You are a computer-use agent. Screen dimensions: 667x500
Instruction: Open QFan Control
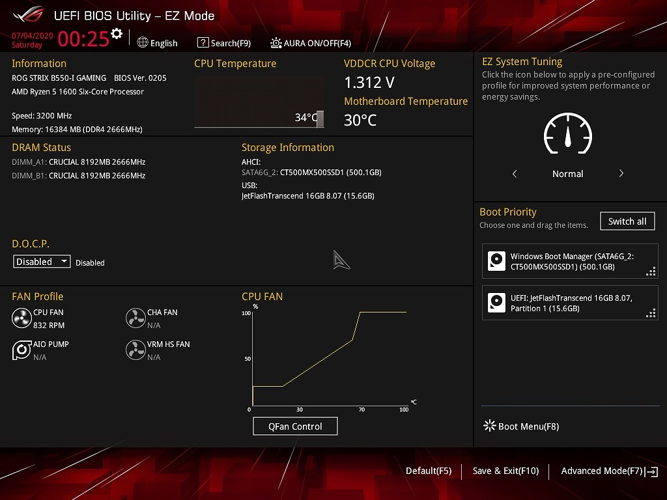tap(295, 426)
